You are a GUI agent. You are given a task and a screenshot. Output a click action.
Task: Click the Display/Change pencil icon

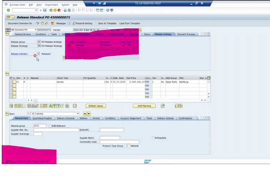coord(38,23)
